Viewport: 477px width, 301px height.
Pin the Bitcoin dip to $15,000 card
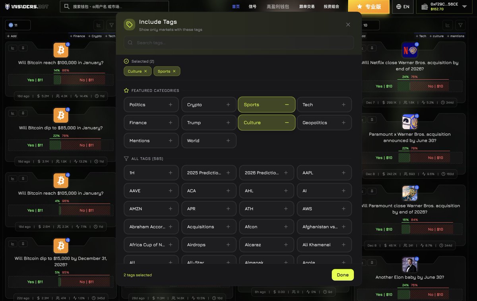pyautogui.click(x=23, y=244)
